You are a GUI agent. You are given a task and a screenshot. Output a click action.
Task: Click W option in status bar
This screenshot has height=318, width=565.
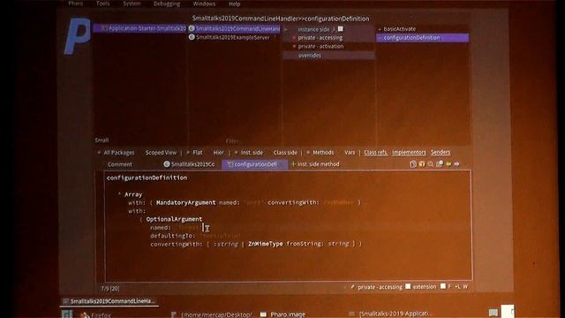[x=465, y=286]
